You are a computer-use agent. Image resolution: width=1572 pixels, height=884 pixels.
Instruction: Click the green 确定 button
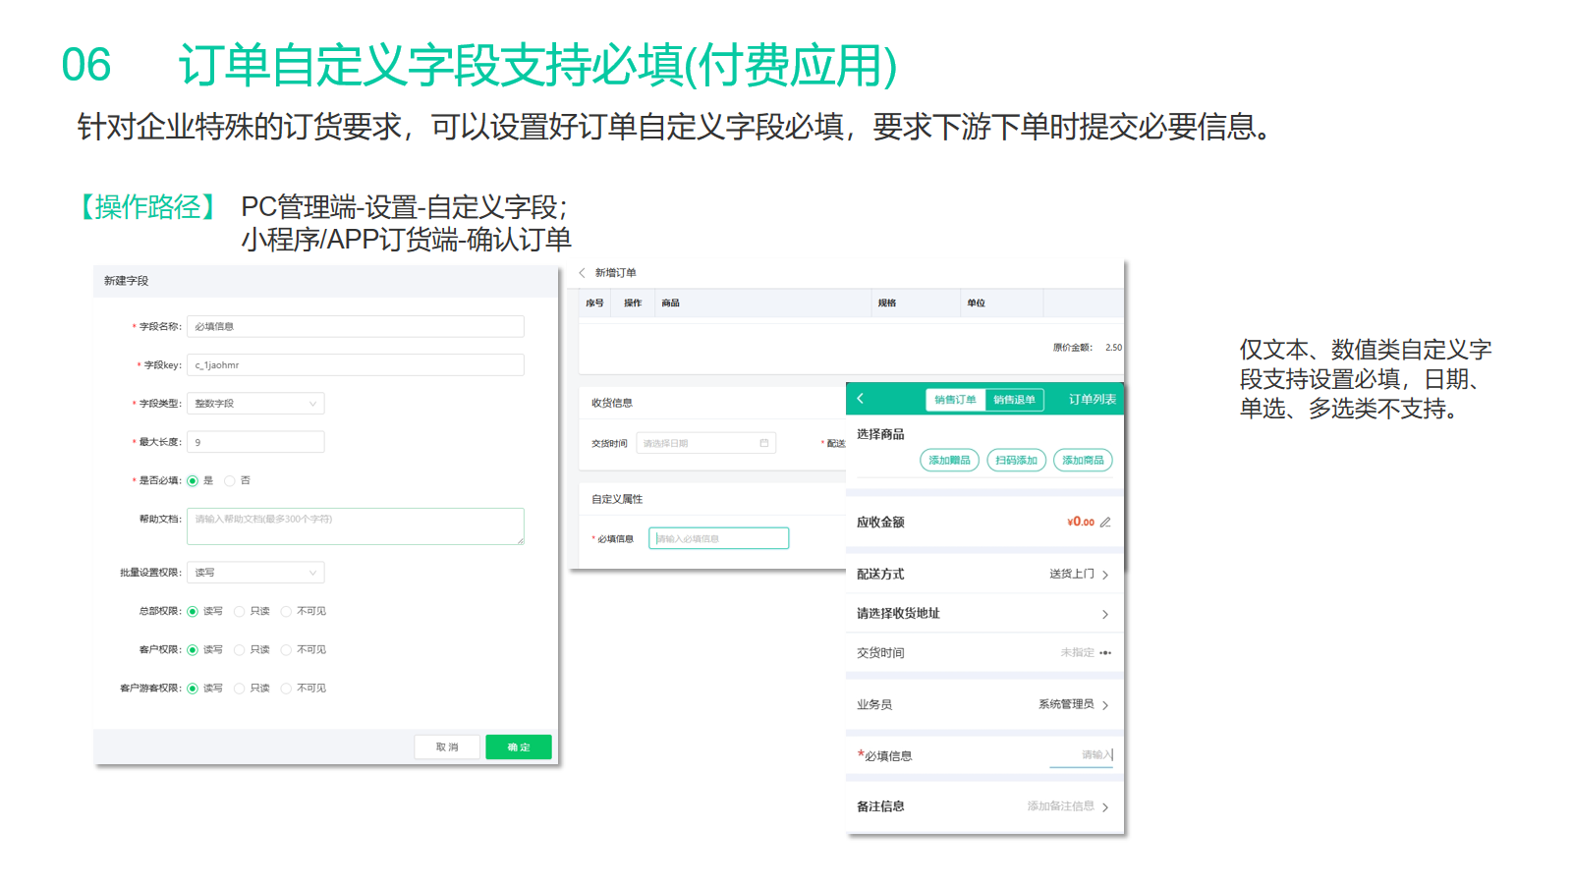[519, 747]
